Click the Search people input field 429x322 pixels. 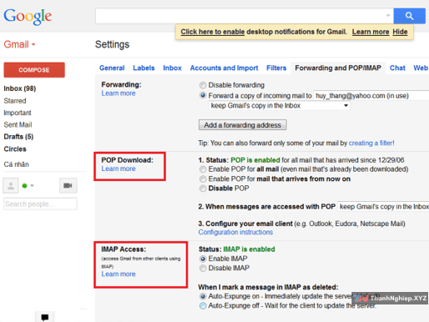(40, 204)
